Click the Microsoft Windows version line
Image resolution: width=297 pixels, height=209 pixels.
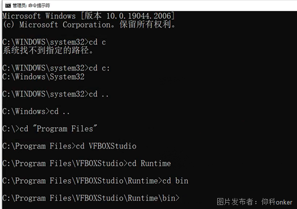coord(88,16)
